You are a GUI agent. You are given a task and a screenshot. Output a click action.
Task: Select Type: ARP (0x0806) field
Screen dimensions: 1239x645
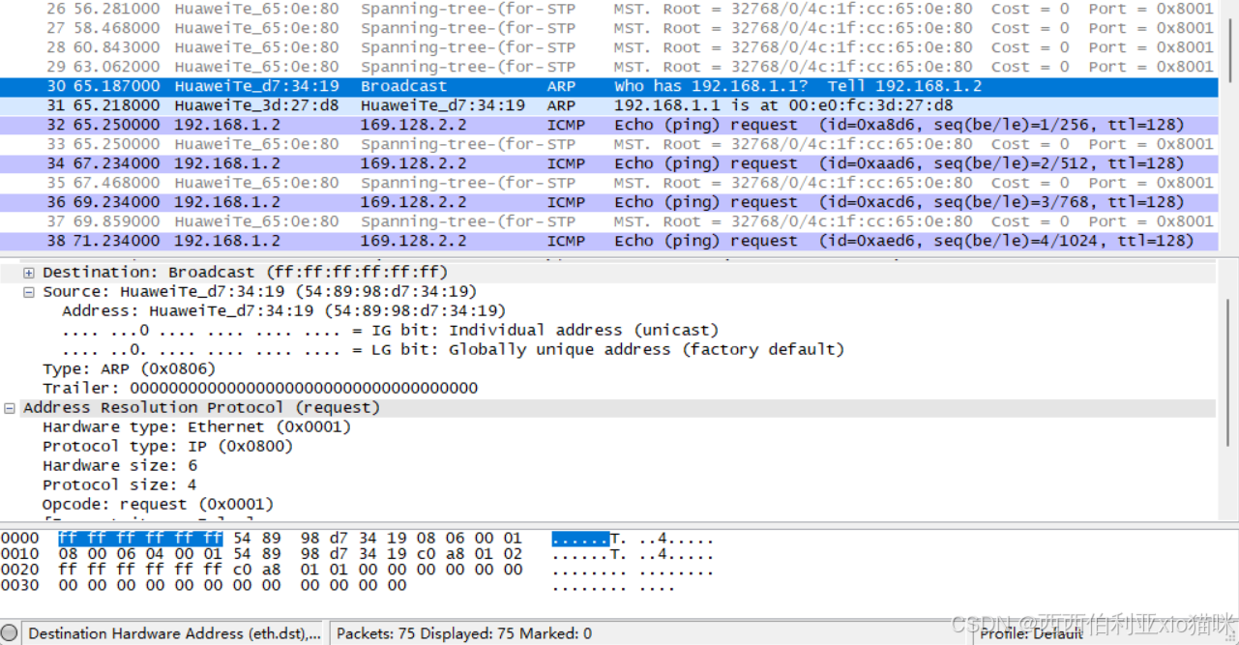129,369
